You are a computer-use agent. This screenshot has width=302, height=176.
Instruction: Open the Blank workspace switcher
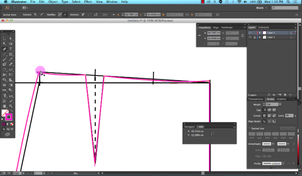(x=262, y=8)
